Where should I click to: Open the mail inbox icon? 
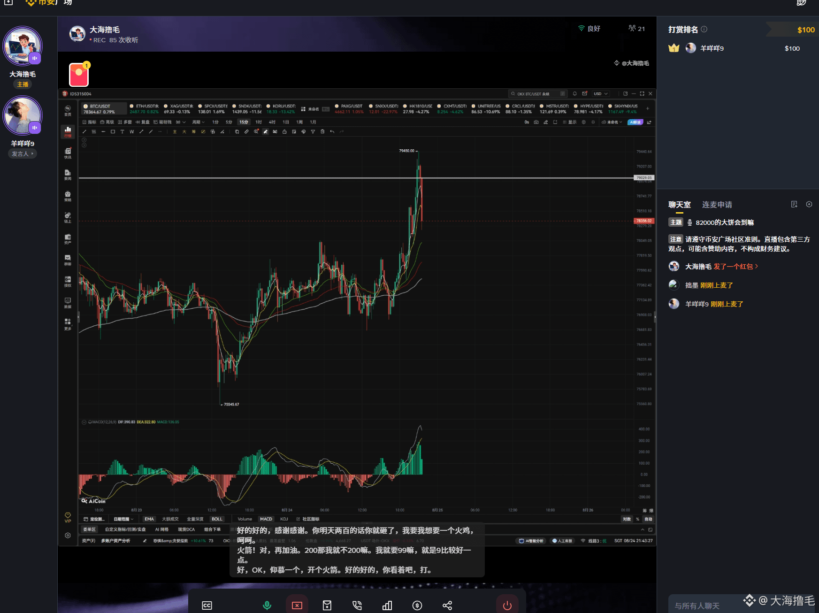584,94
